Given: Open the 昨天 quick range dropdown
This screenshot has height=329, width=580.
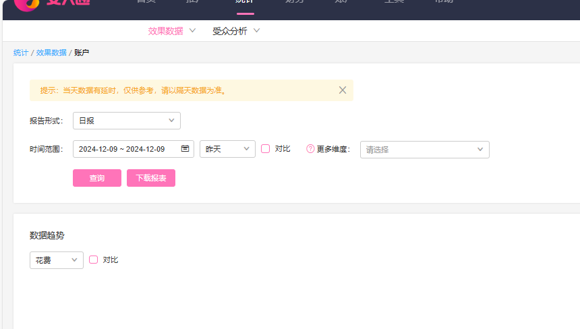Looking at the screenshot, I should point(227,149).
